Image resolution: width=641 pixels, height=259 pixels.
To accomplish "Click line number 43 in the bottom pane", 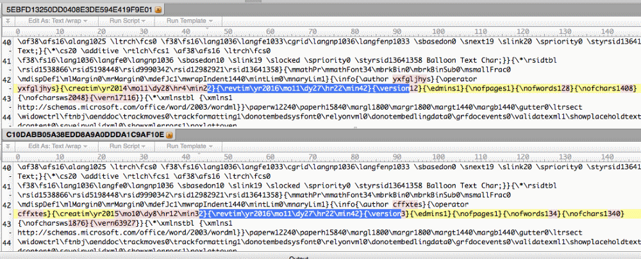I will (8, 224).
